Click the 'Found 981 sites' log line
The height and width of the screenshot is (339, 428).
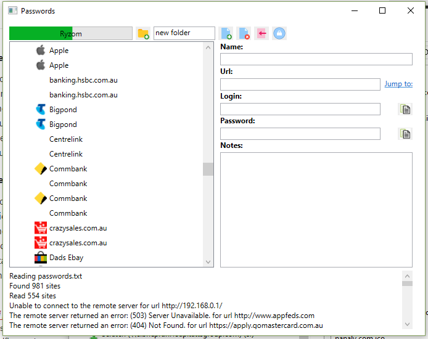point(35,286)
